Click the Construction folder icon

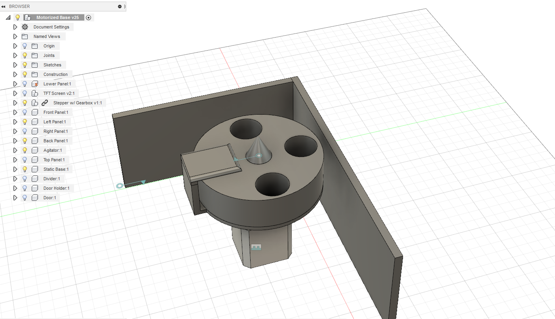tap(34, 74)
